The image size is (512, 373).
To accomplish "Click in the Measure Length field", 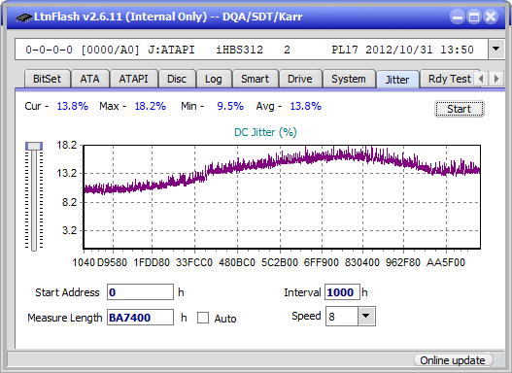I will [x=140, y=318].
